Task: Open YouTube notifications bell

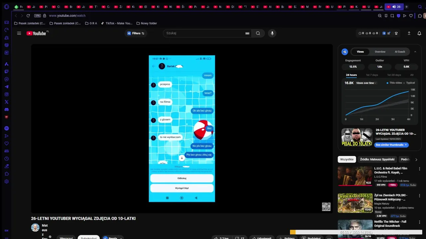Action: coord(419,33)
